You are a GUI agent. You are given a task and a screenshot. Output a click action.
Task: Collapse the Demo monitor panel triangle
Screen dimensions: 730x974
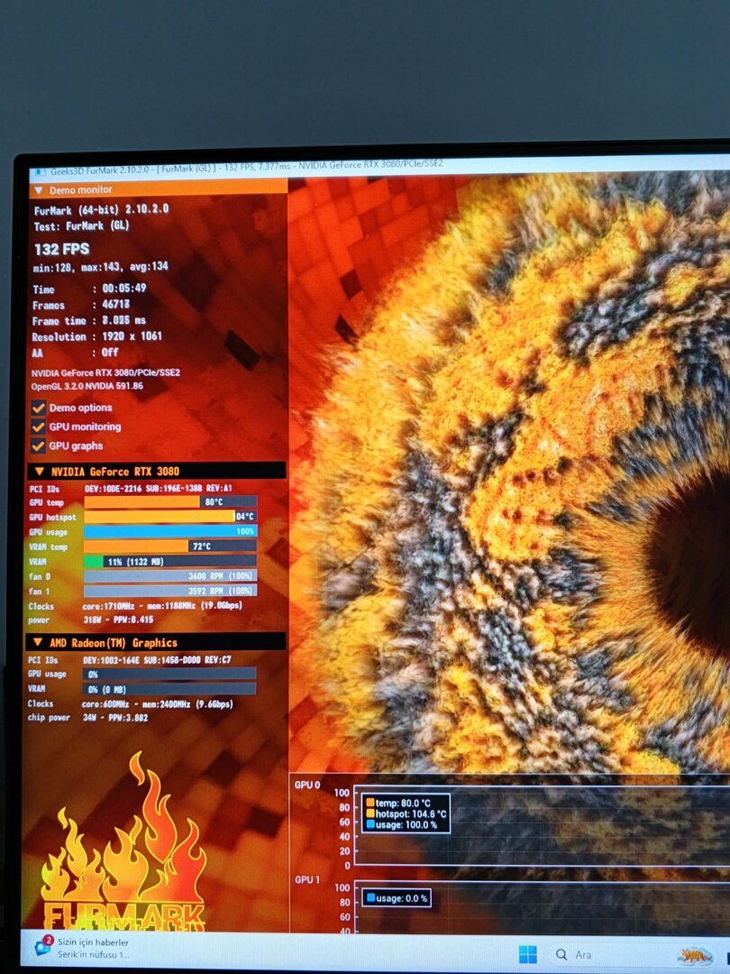pyautogui.click(x=39, y=190)
